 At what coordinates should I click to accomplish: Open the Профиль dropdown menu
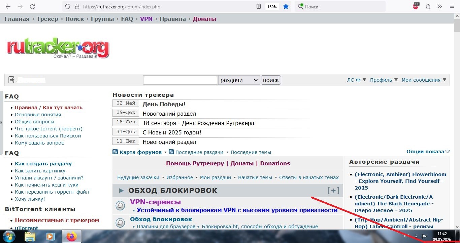(384, 80)
